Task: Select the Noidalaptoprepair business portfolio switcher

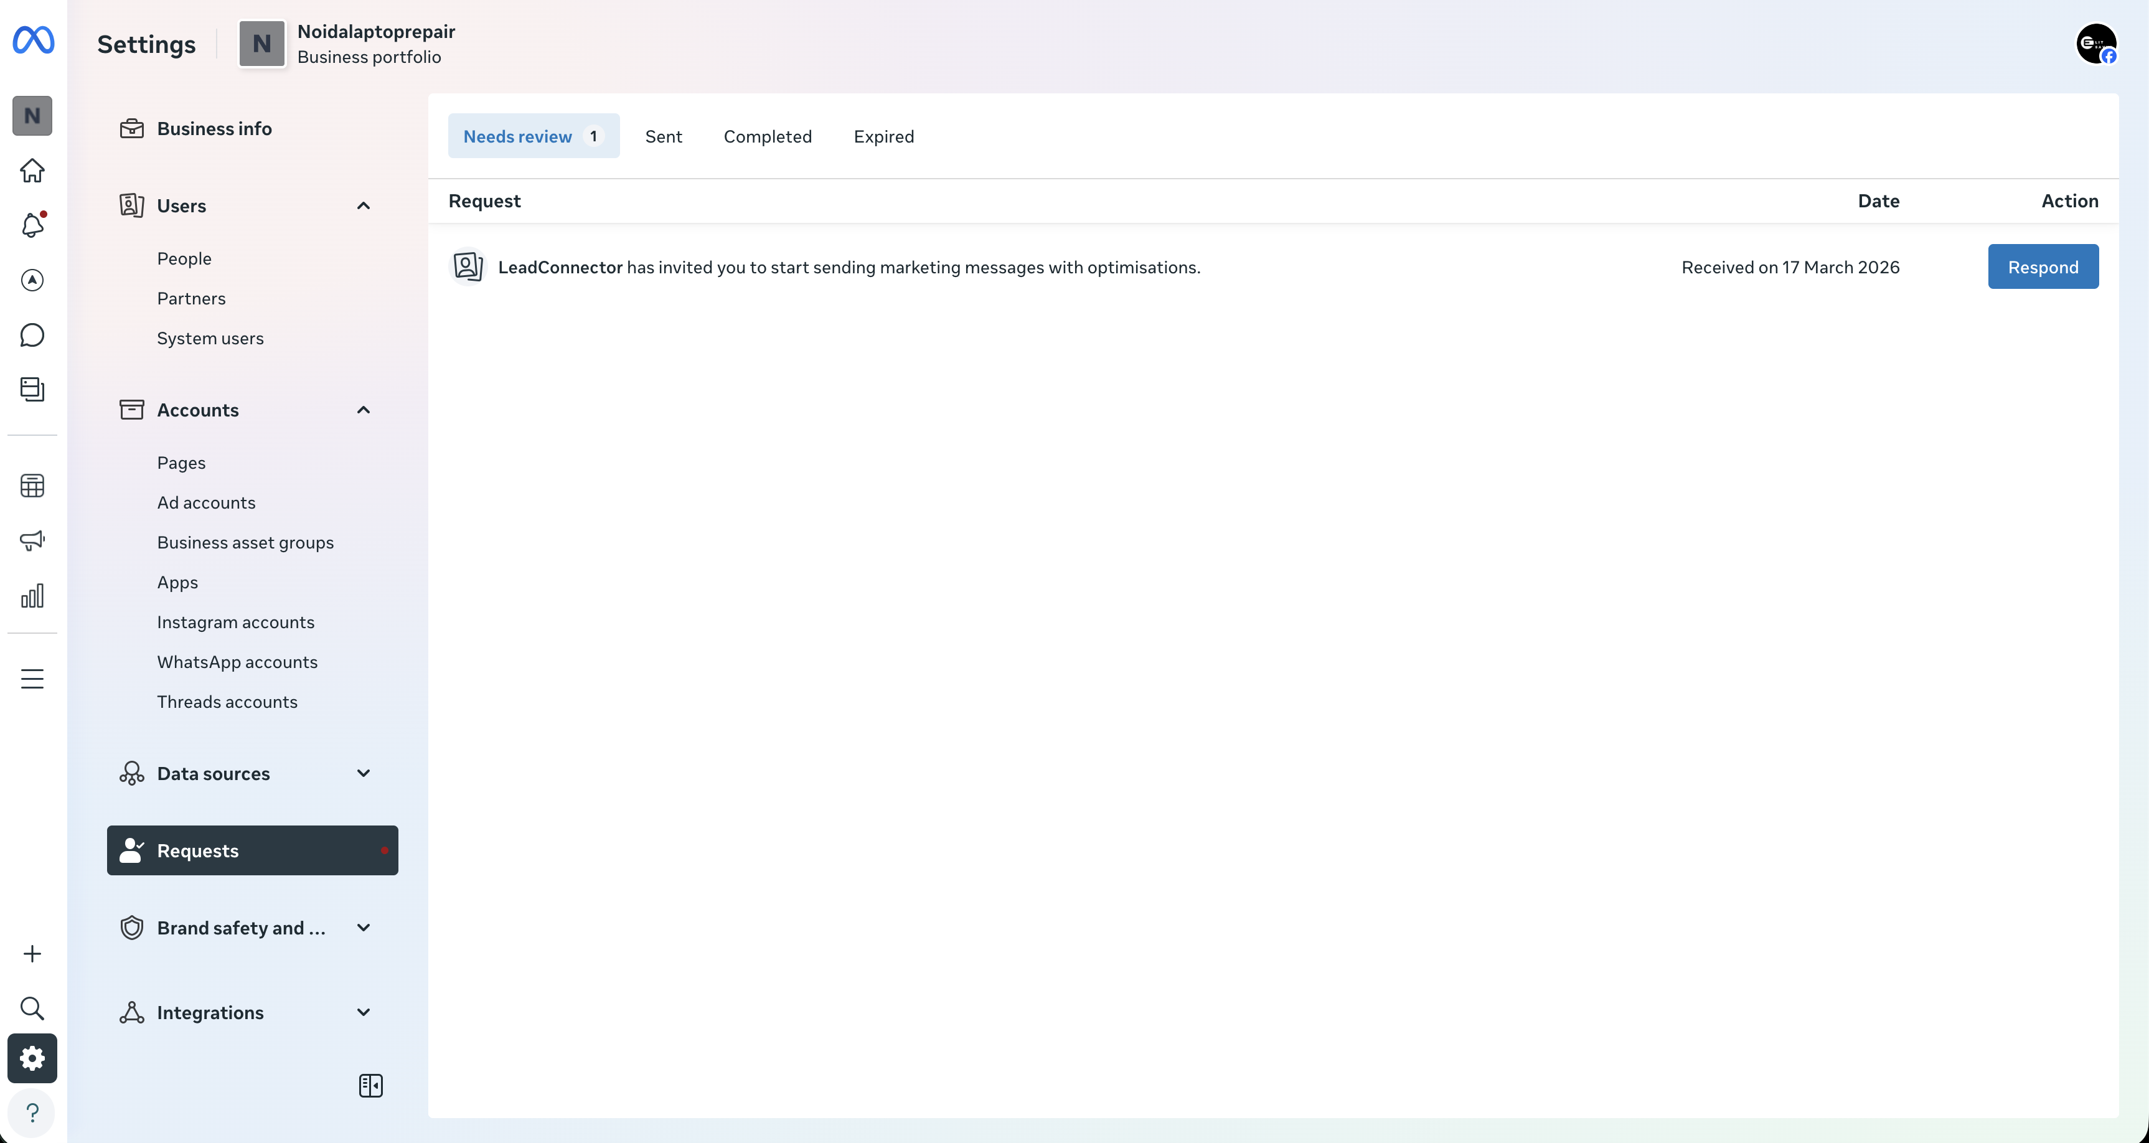Action: click(347, 44)
